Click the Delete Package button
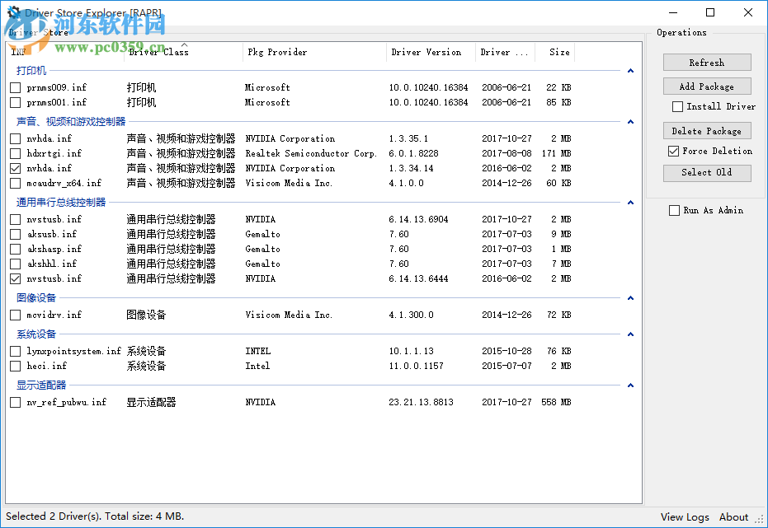This screenshot has height=528, width=768. 706,130
